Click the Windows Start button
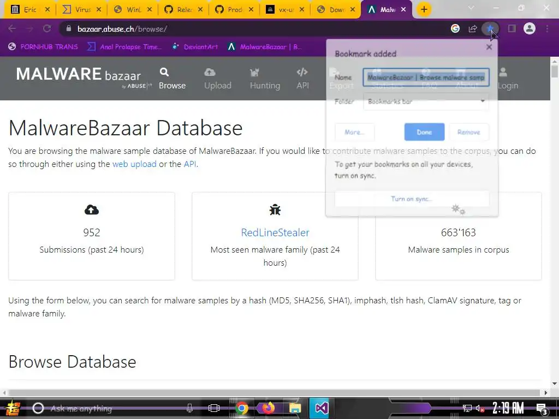This screenshot has height=419, width=559. coord(12,408)
